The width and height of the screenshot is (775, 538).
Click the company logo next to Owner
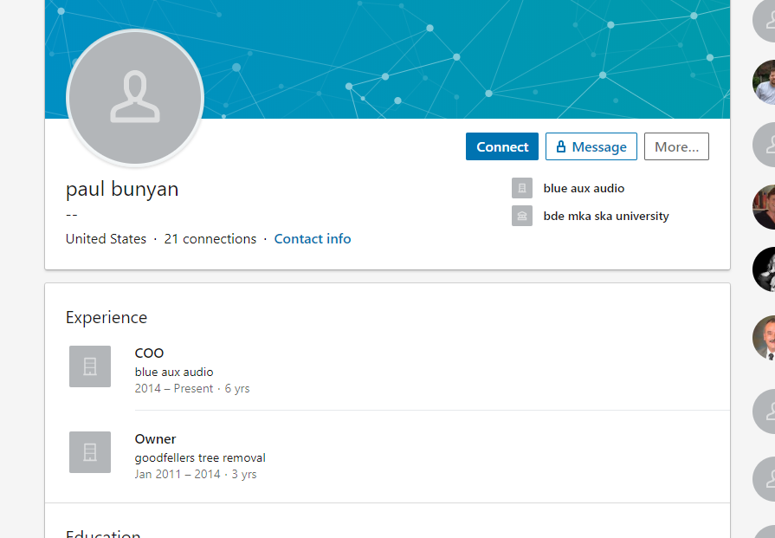(90, 452)
